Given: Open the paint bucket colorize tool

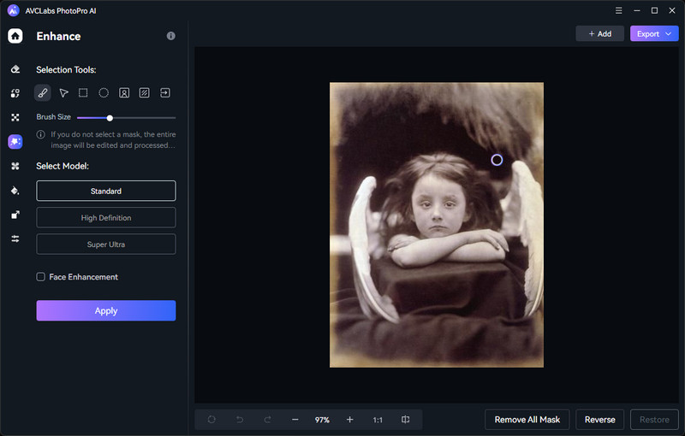Looking at the screenshot, I should click(x=15, y=191).
